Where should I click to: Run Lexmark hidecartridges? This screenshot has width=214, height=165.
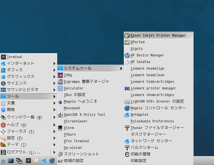click(x=159, y=82)
